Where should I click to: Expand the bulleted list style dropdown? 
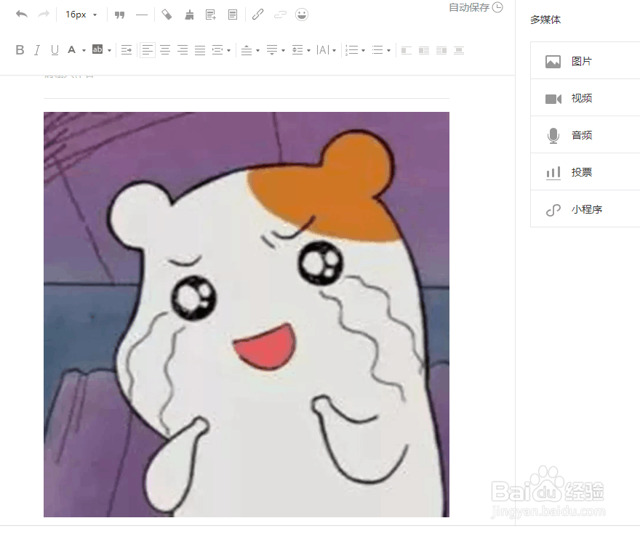click(x=388, y=51)
